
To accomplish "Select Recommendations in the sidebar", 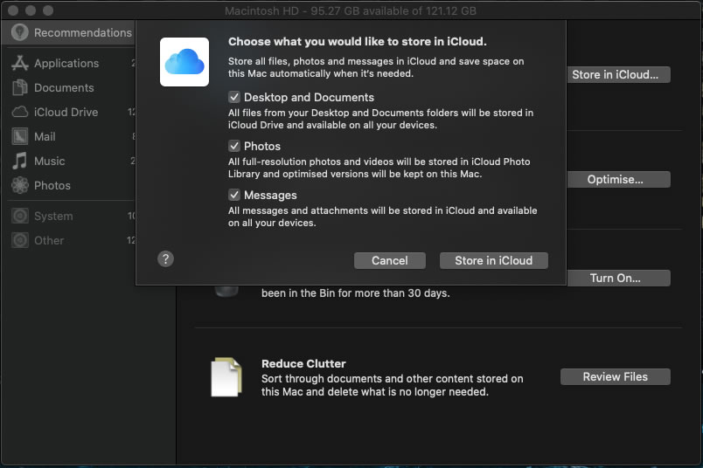I will pyautogui.click(x=68, y=32).
